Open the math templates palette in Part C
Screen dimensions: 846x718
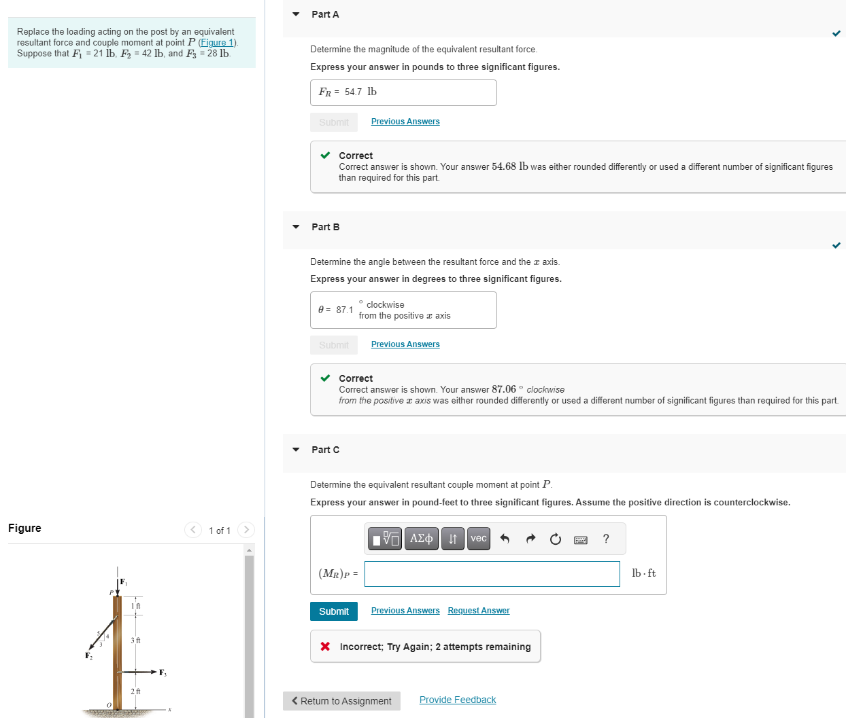coord(384,538)
